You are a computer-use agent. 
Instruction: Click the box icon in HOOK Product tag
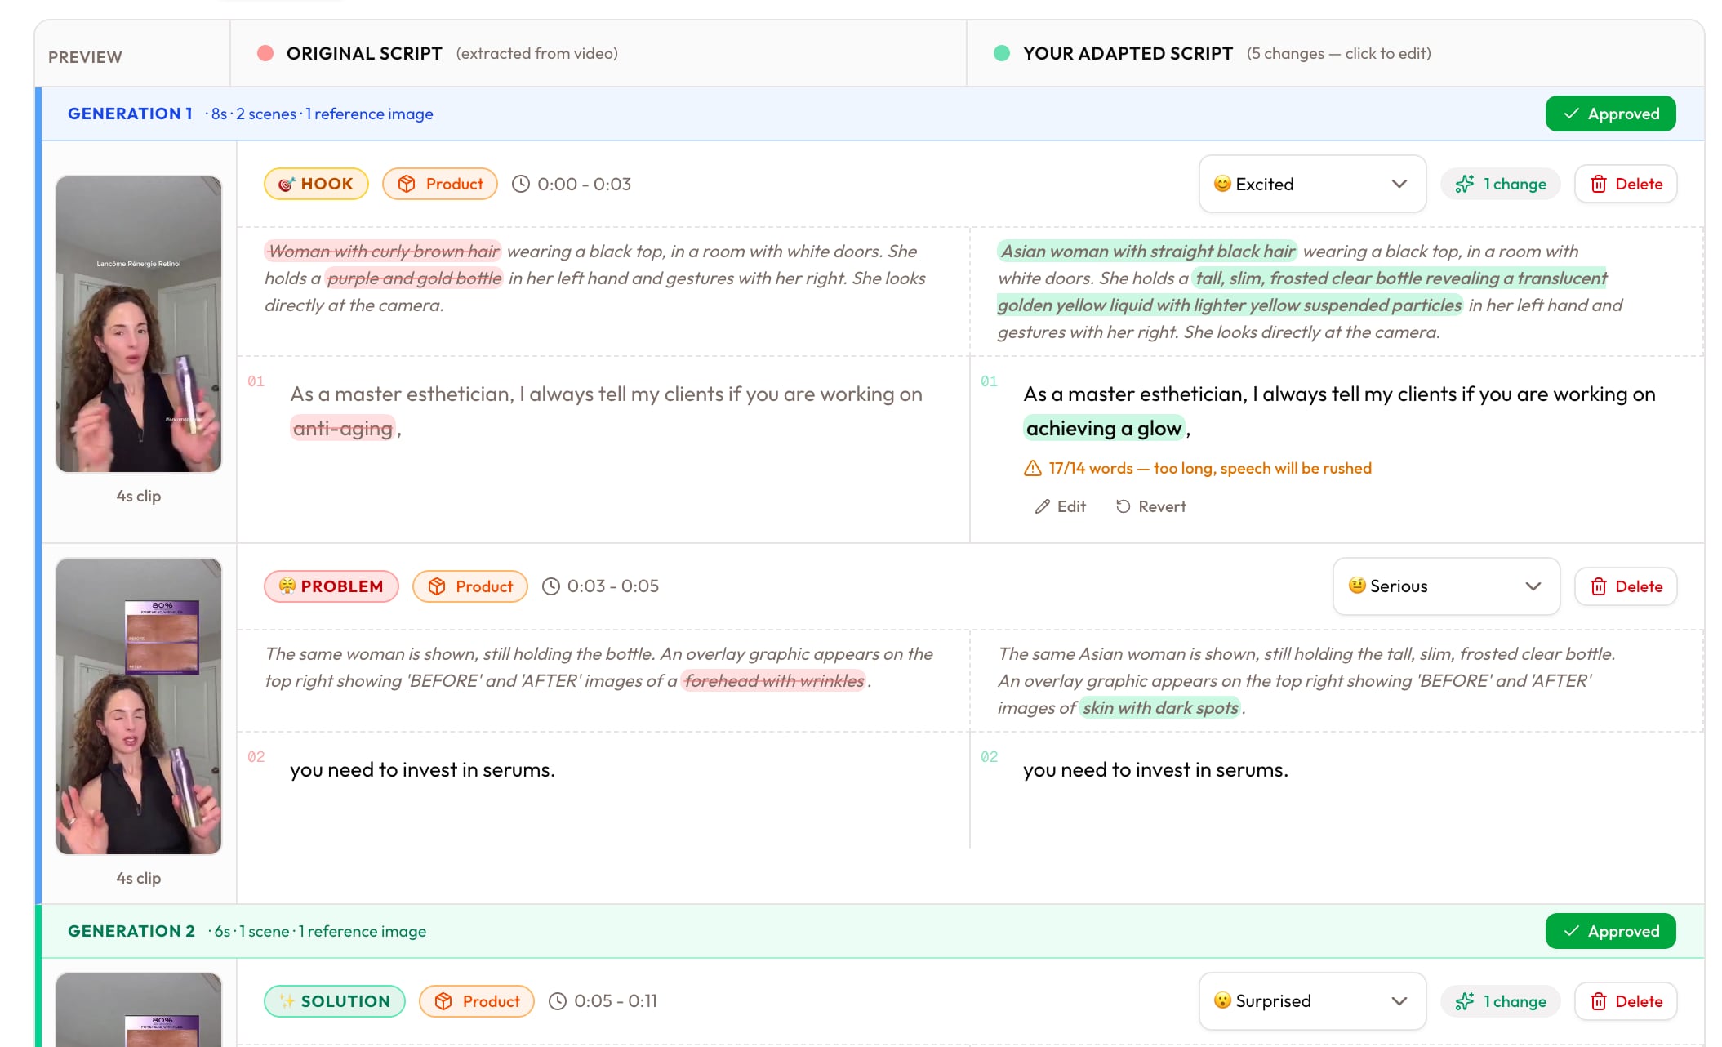tap(407, 184)
